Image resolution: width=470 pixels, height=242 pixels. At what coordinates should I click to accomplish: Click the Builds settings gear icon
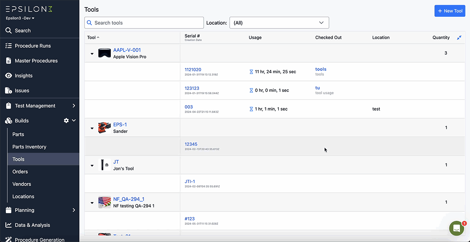(x=66, y=120)
